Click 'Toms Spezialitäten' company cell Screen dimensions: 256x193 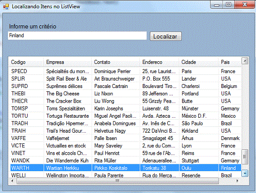coord(65,108)
